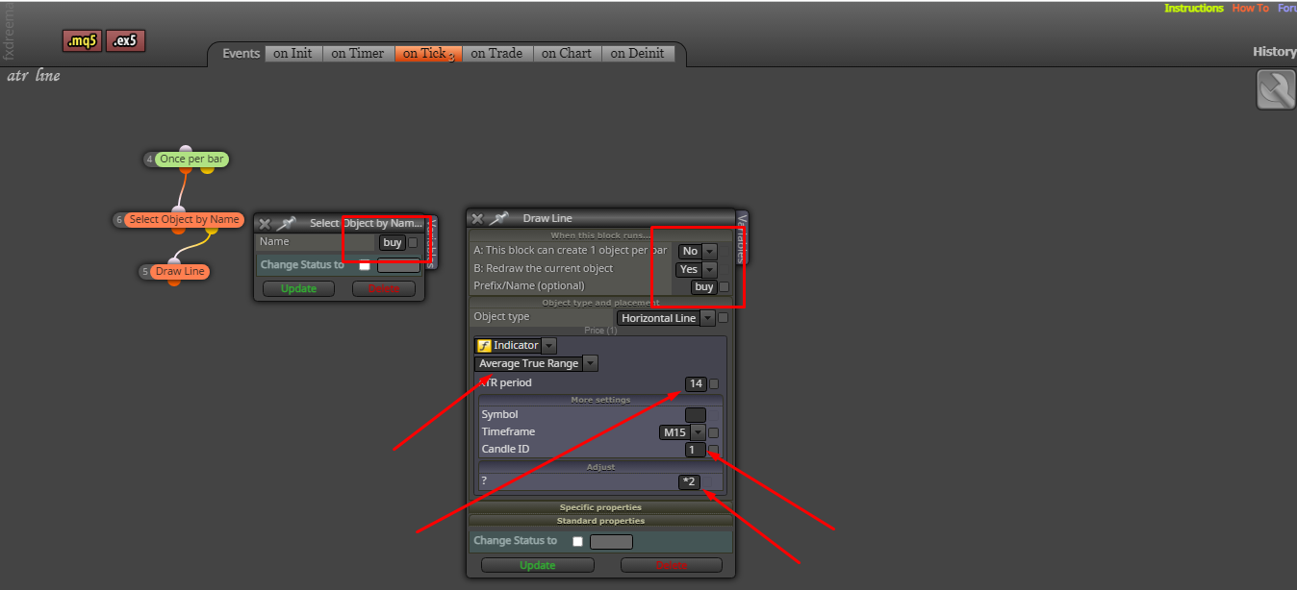Open the Redraw the current object dropdown
This screenshot has height=590, width=1297.
point(696,269)
